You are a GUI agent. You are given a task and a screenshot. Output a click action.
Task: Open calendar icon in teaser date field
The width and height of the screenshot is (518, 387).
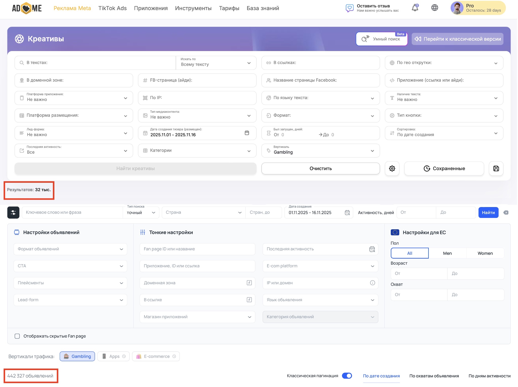247,133
